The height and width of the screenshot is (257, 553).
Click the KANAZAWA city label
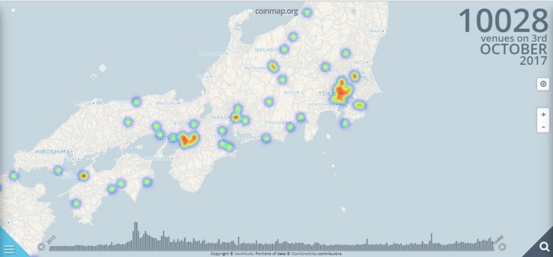212,53
